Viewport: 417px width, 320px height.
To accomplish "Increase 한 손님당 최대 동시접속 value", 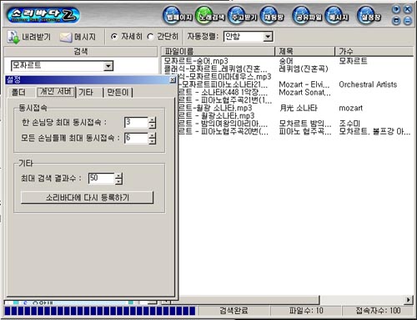I will pos(152,119).
